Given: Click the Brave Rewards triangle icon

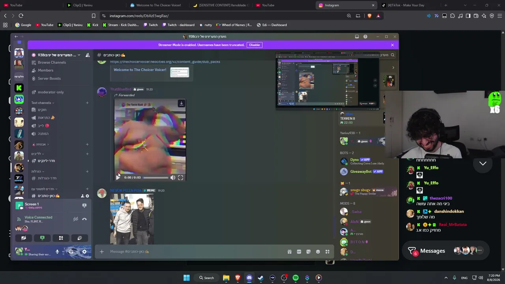Looking at the screenshot, I should [x=378, y=16].
